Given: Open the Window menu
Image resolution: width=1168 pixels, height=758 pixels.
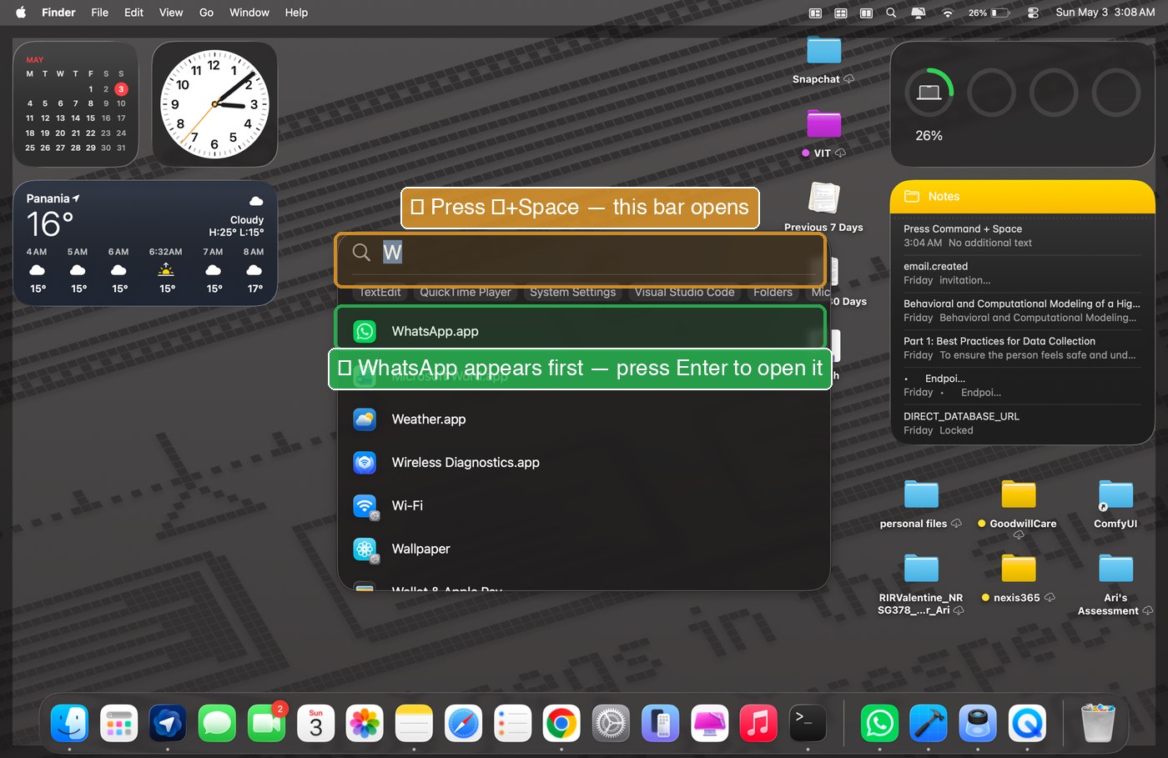Looking at the screenshot, I should [x=249, y=13].
